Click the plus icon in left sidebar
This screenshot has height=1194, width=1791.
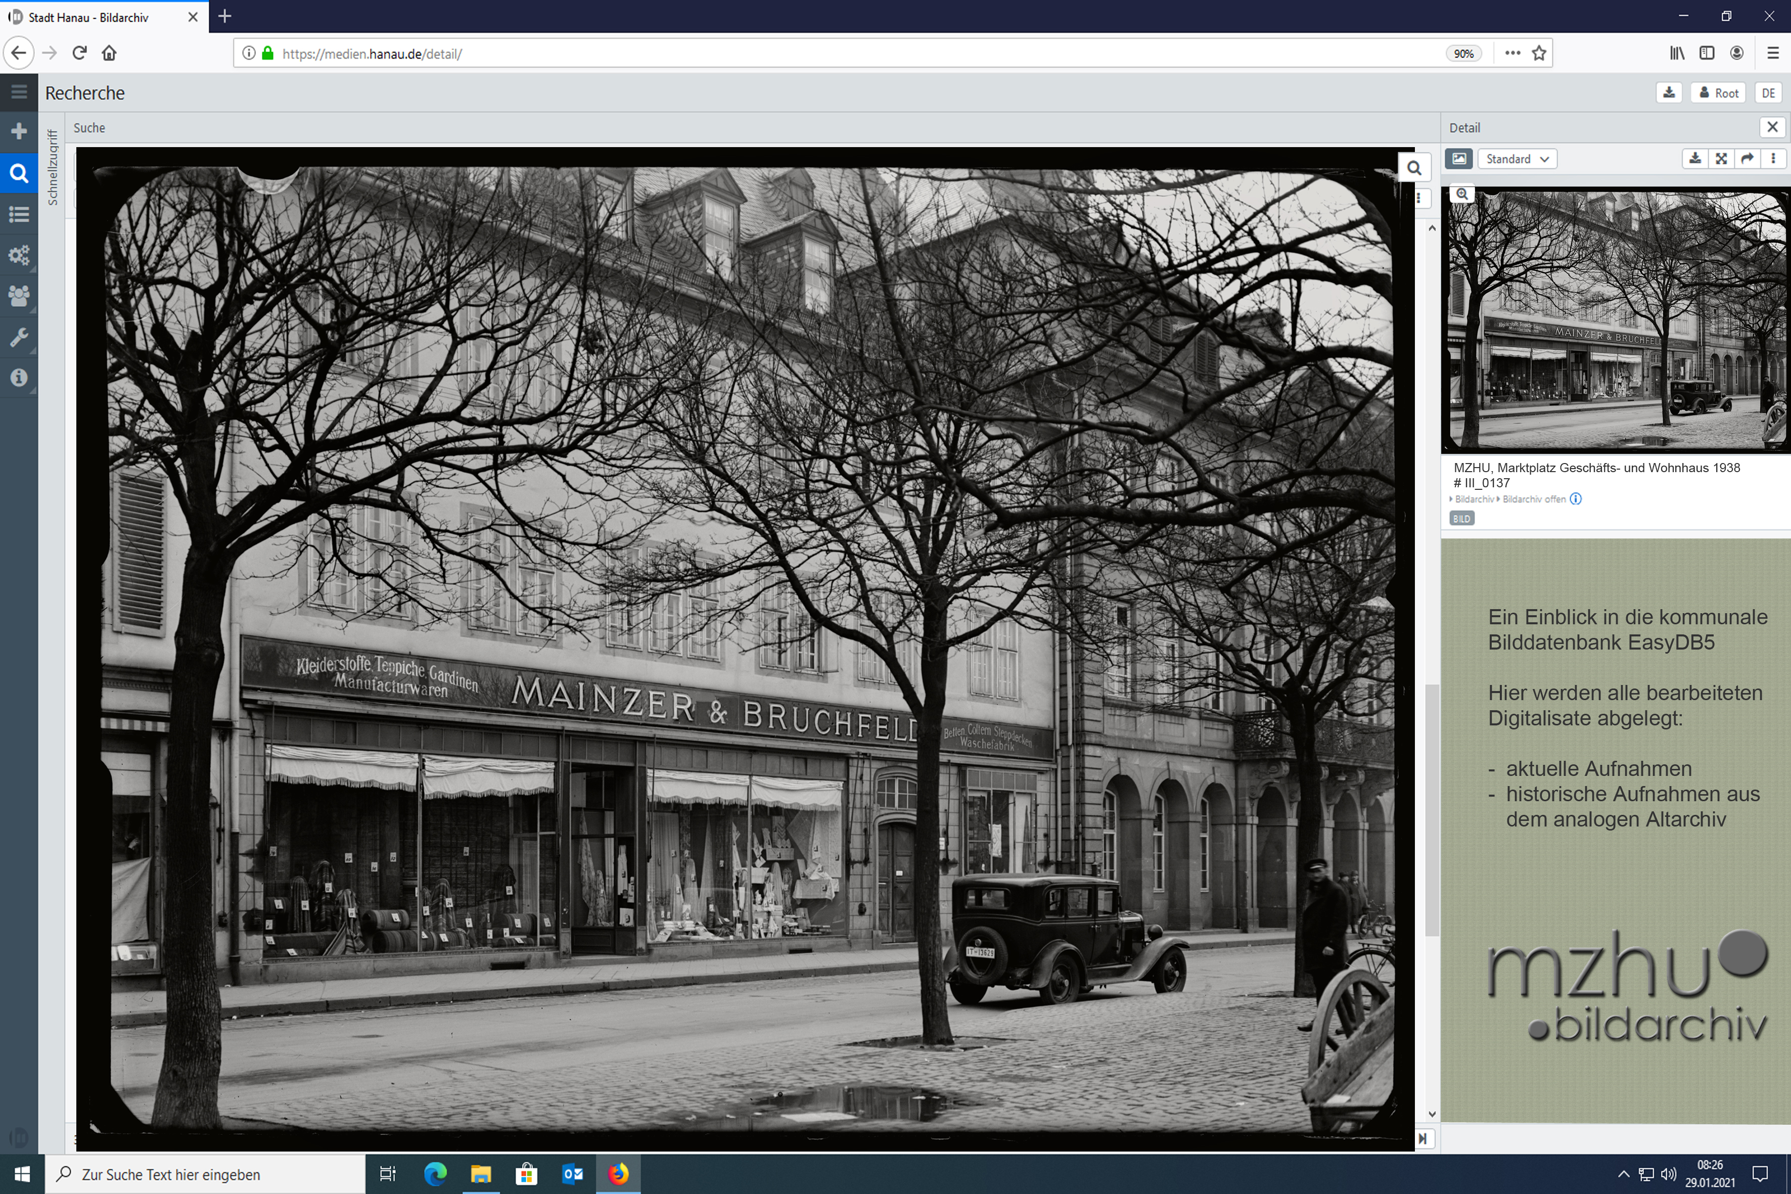(x=19, y=131)
